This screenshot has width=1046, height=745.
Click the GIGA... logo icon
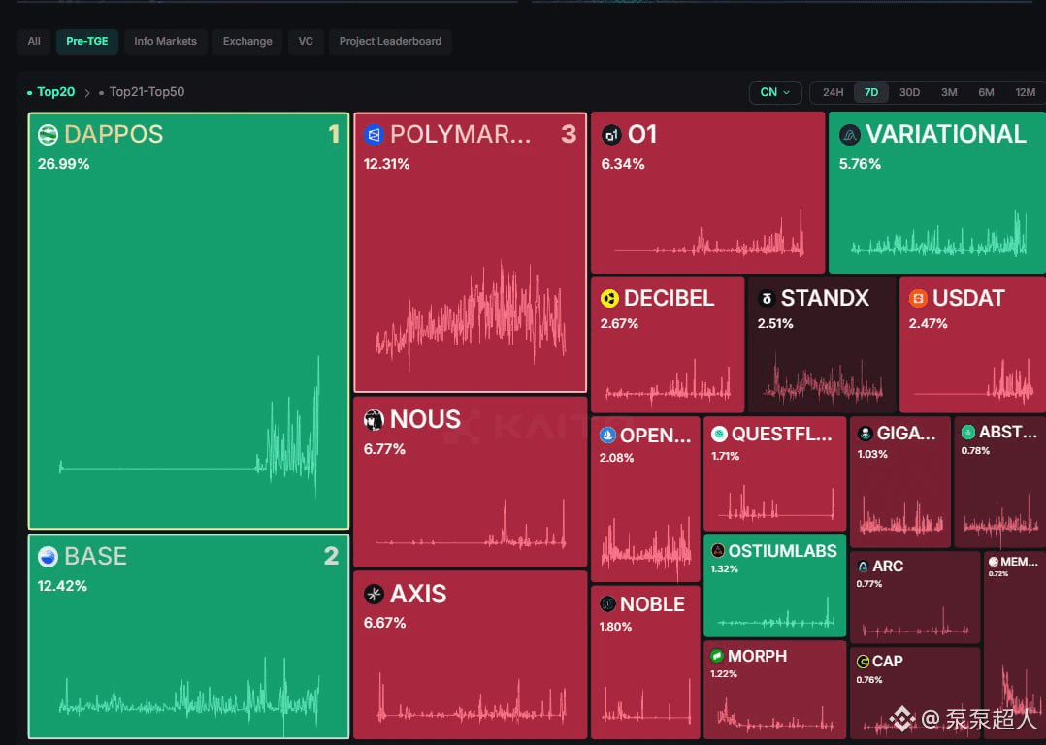point(866,434)
